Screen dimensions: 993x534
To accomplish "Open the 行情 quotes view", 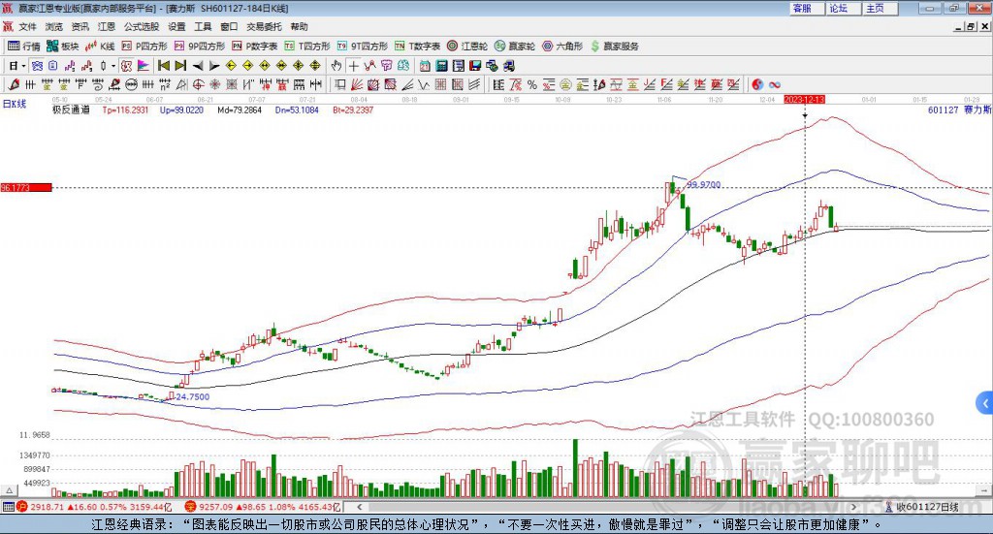I will (x=23, y=47).
